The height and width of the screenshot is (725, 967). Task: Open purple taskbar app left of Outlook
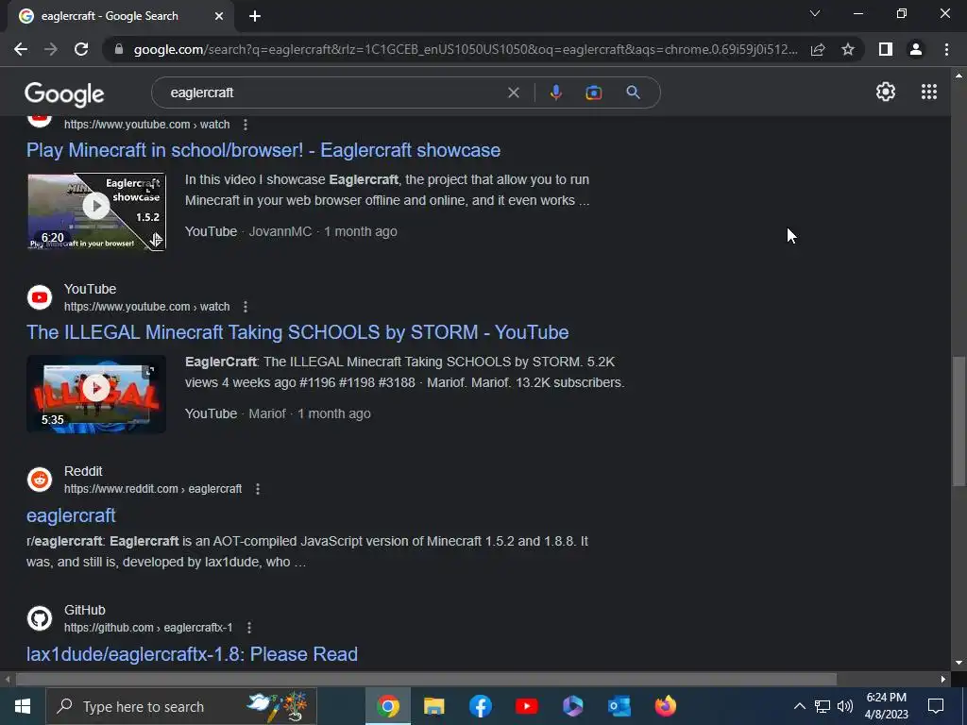pyautogui.click(x=573, y=706)
